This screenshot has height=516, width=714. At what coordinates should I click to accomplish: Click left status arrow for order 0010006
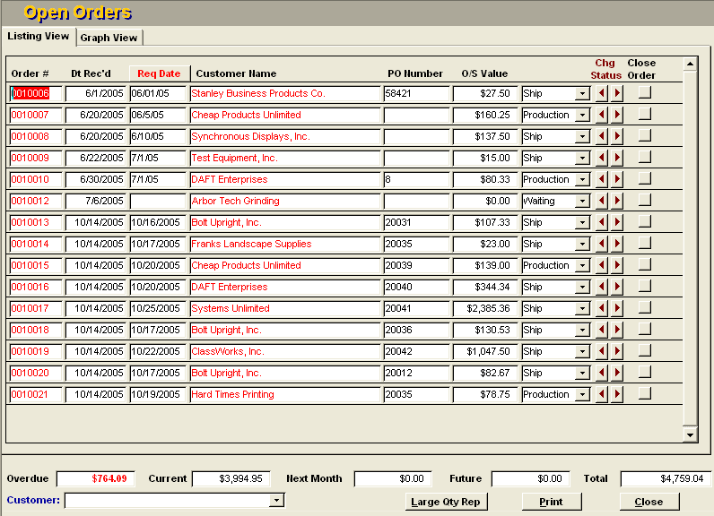[602, 93]
